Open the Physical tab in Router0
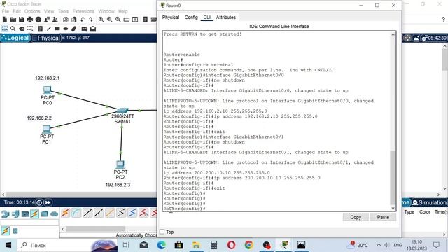Screen dimensions: 448x252 click(x=171, y=17)
